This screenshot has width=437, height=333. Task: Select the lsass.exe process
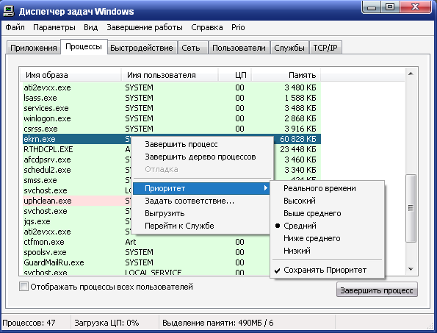click(x=172, y=98)
